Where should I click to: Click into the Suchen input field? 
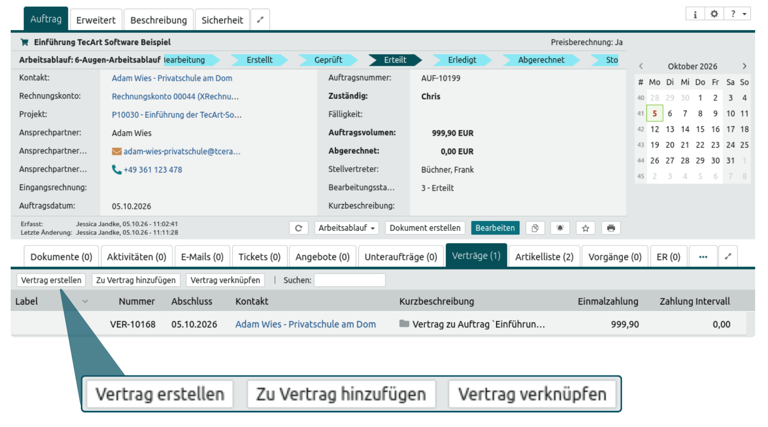point(350,280)
